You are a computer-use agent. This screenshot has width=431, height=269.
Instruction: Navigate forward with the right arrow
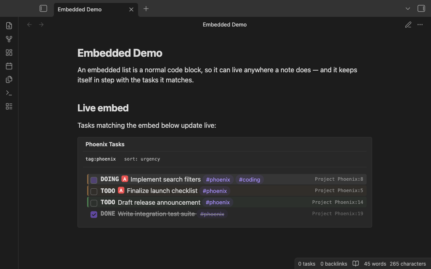click(41, 25)
